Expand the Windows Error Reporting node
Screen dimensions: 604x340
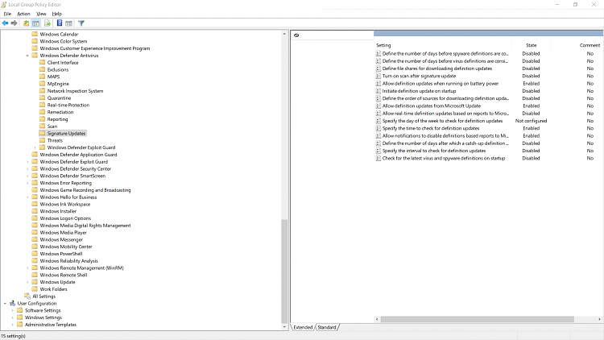pos(27,183)
